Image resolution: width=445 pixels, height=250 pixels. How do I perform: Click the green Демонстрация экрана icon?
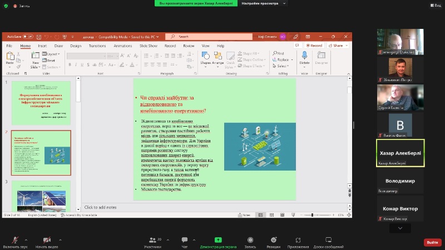218,240
